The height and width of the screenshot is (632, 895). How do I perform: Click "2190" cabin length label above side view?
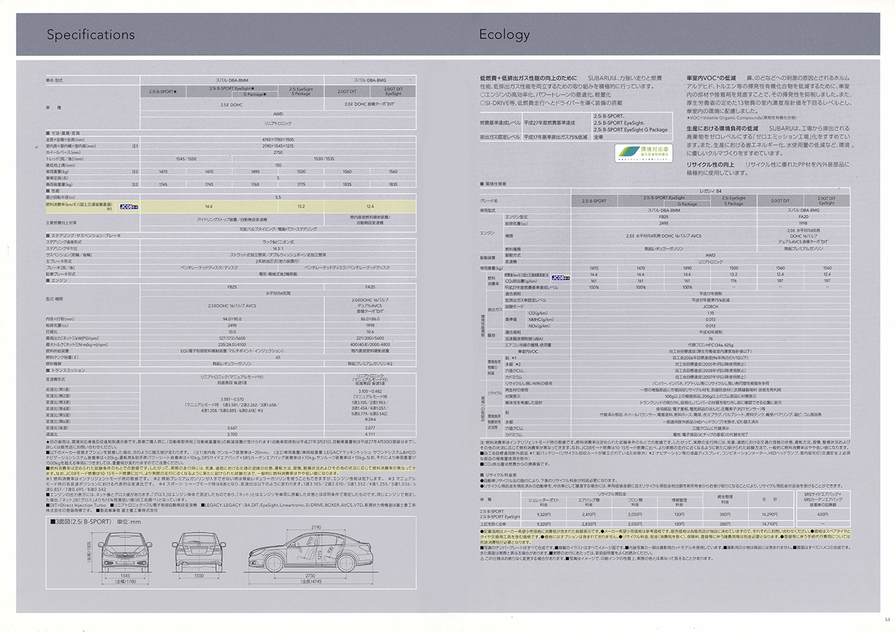tap(316, 527)
